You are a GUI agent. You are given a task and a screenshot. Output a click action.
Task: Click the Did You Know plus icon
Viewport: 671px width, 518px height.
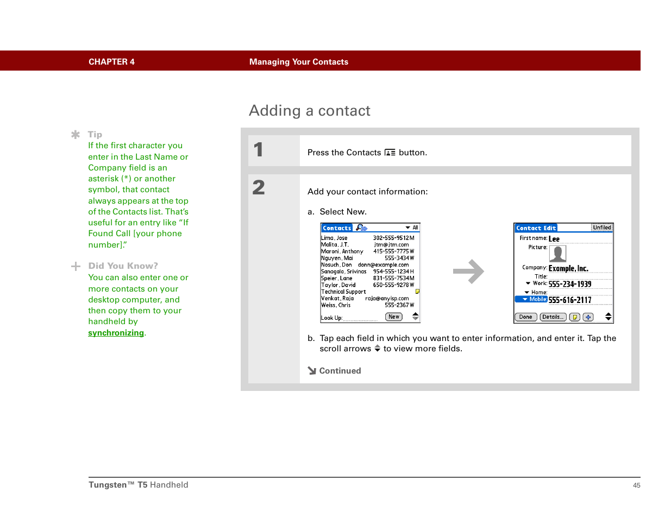76,266
